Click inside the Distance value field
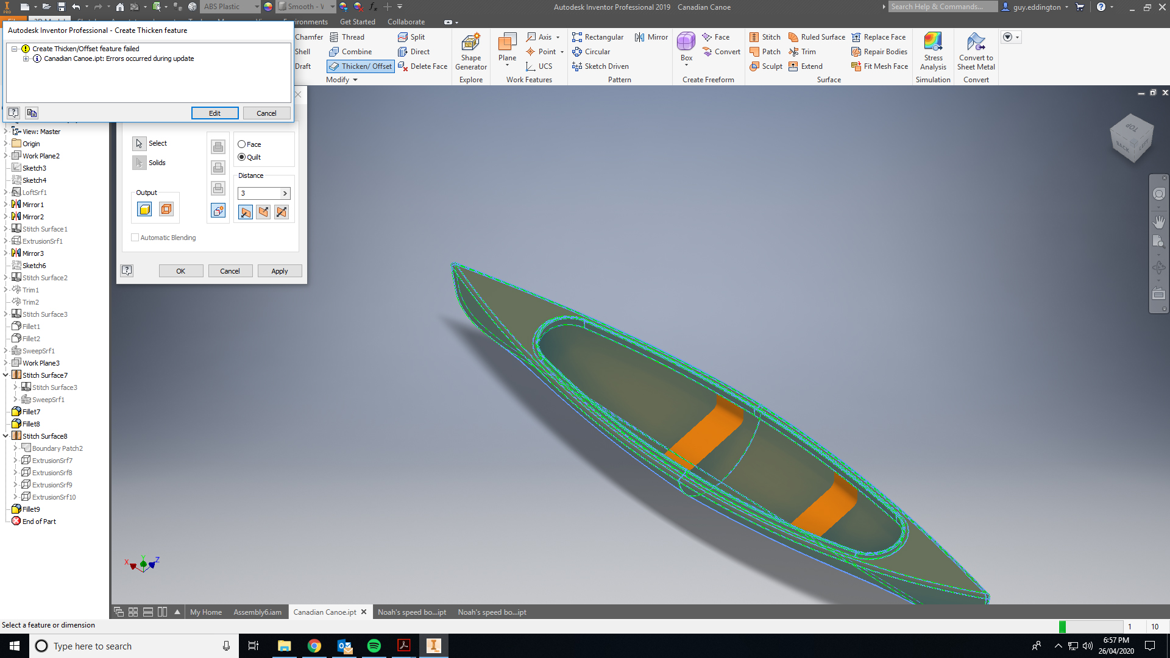This screenshot has width=1170, height=658. click(259, 193)
